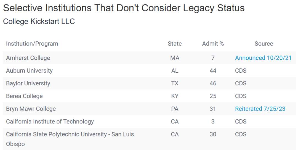The image size is (298, 153).
Task: Sort by Institution/Program column header
Action: (x=32, y=44)
